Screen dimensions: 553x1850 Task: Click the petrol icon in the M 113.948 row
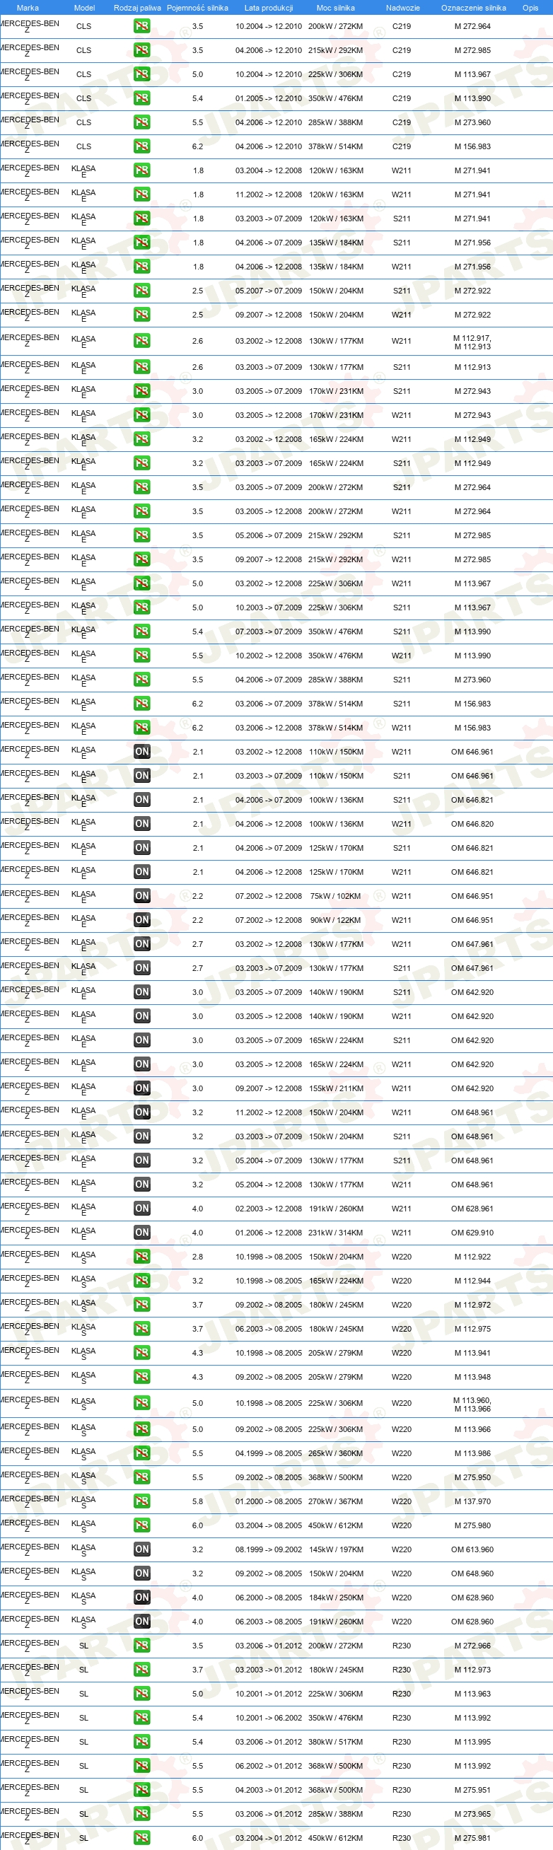point(142,1378)
